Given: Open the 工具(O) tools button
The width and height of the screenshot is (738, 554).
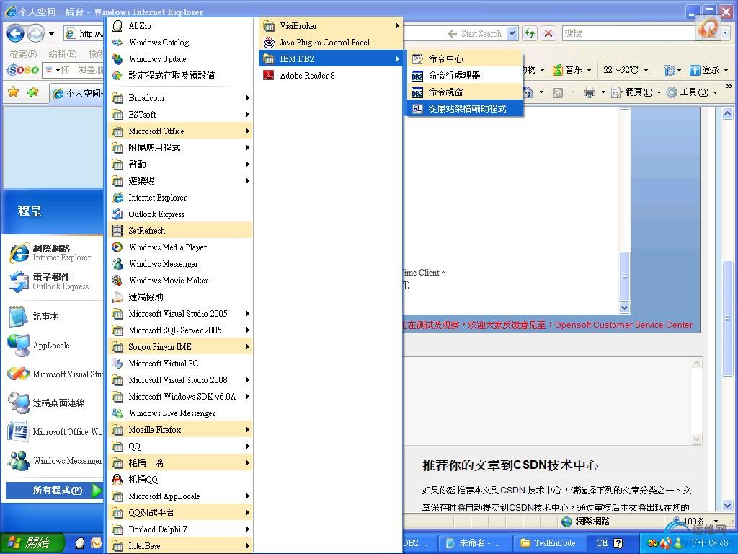Looking at the screenshot, I should [692, 92].
